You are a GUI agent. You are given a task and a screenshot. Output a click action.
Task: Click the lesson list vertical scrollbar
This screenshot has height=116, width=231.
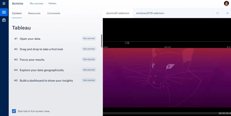pyautogui.click(x=101, y=41)
